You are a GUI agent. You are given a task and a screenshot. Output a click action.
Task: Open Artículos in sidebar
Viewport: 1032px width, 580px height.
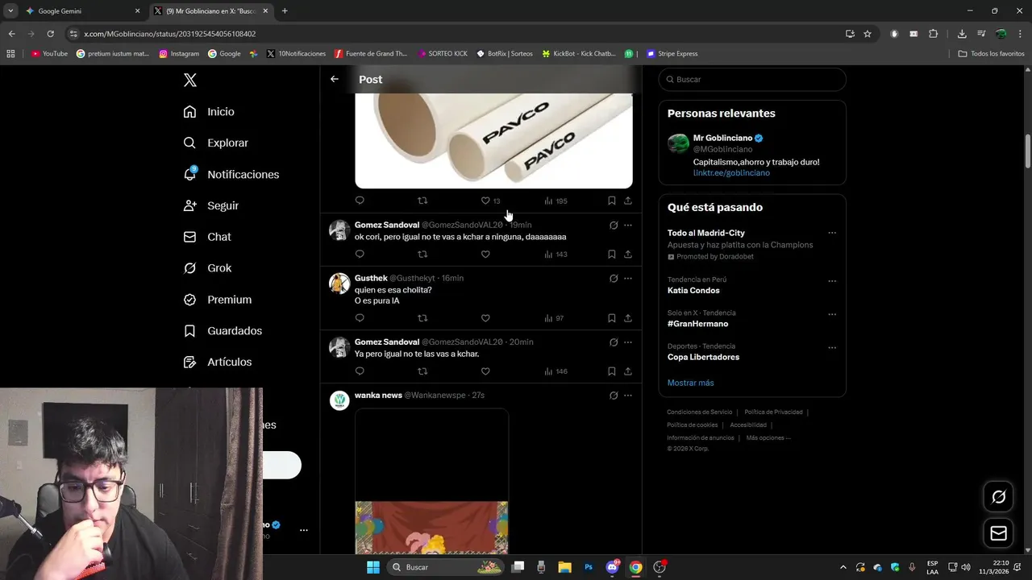tap(217, 362)
